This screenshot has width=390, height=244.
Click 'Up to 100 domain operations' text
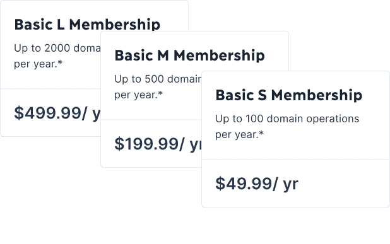tap(287, 119)
